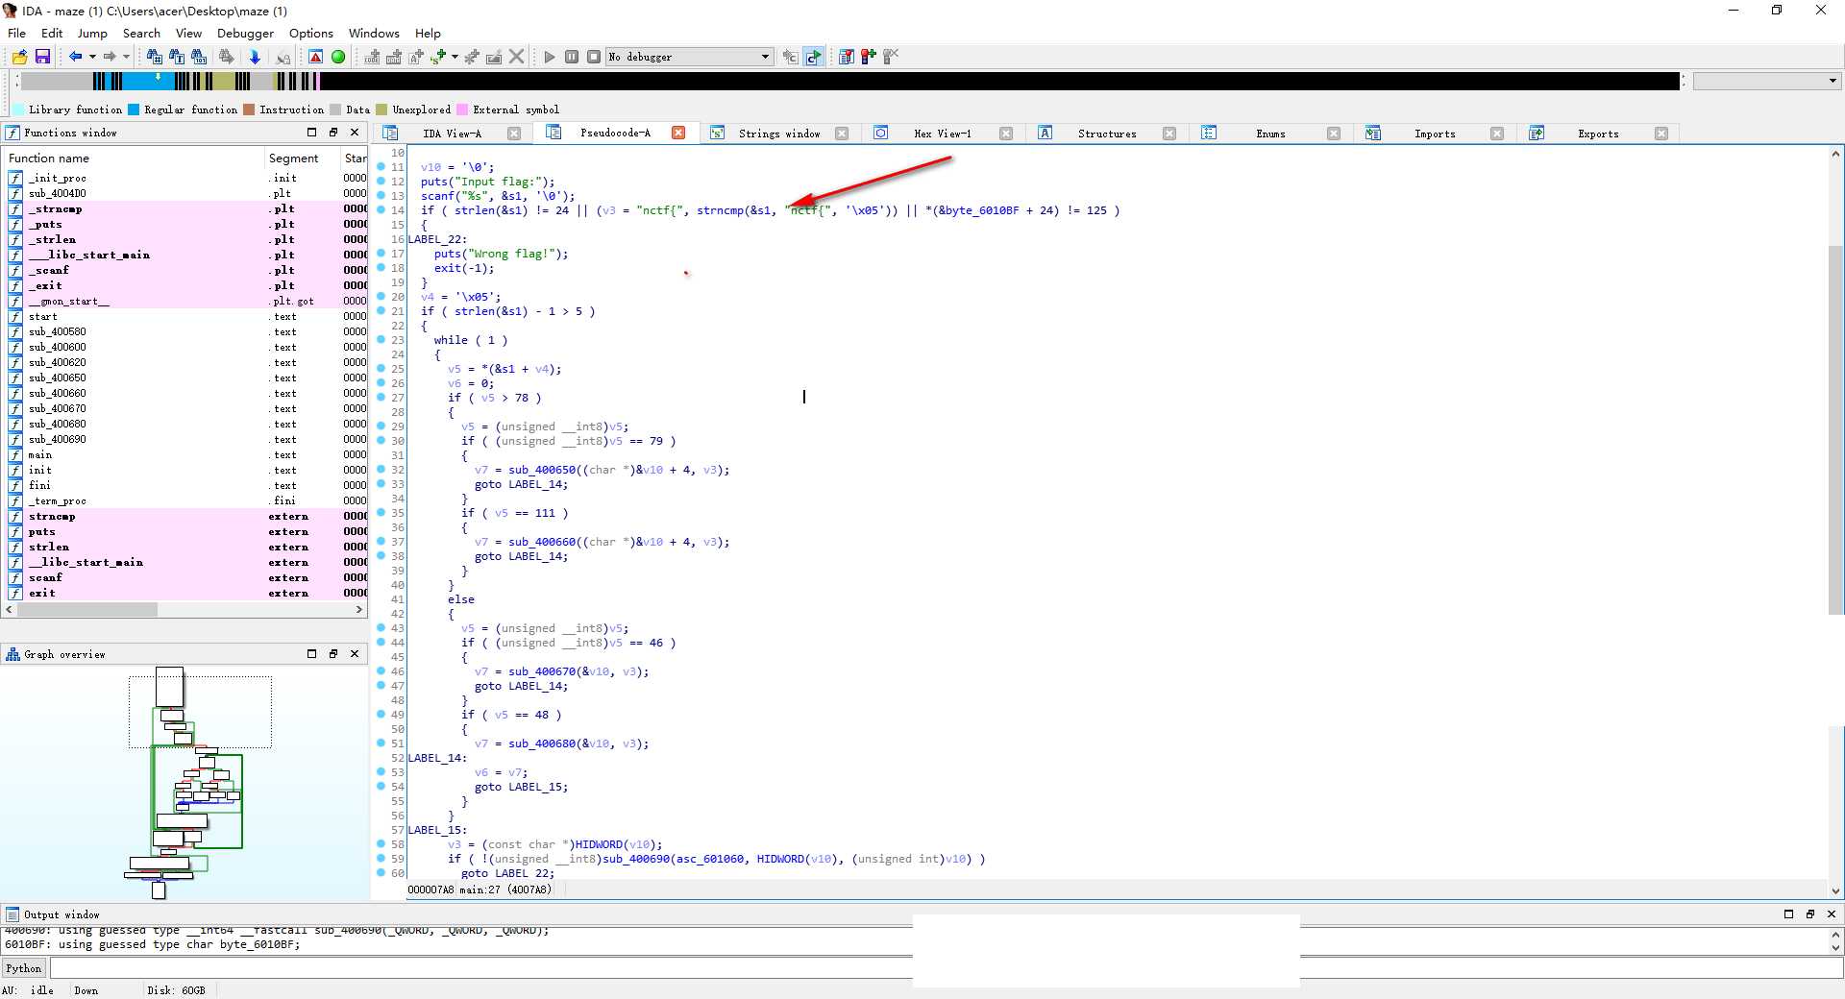Click the Search text binoculars icon
Viewport: 1845px width, 999px height.
[x=177, y=57]
